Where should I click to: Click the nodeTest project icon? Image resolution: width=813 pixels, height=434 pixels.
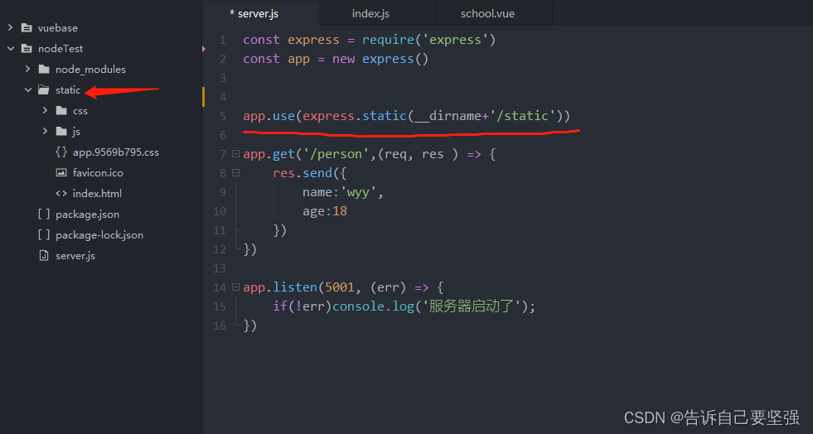tap(27, 48)
